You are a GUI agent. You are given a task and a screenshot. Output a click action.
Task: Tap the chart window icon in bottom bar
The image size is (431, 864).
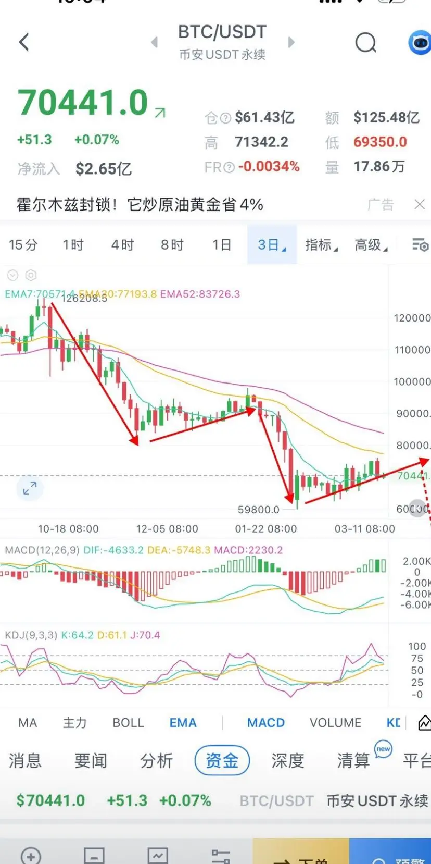tap(157, 856)
